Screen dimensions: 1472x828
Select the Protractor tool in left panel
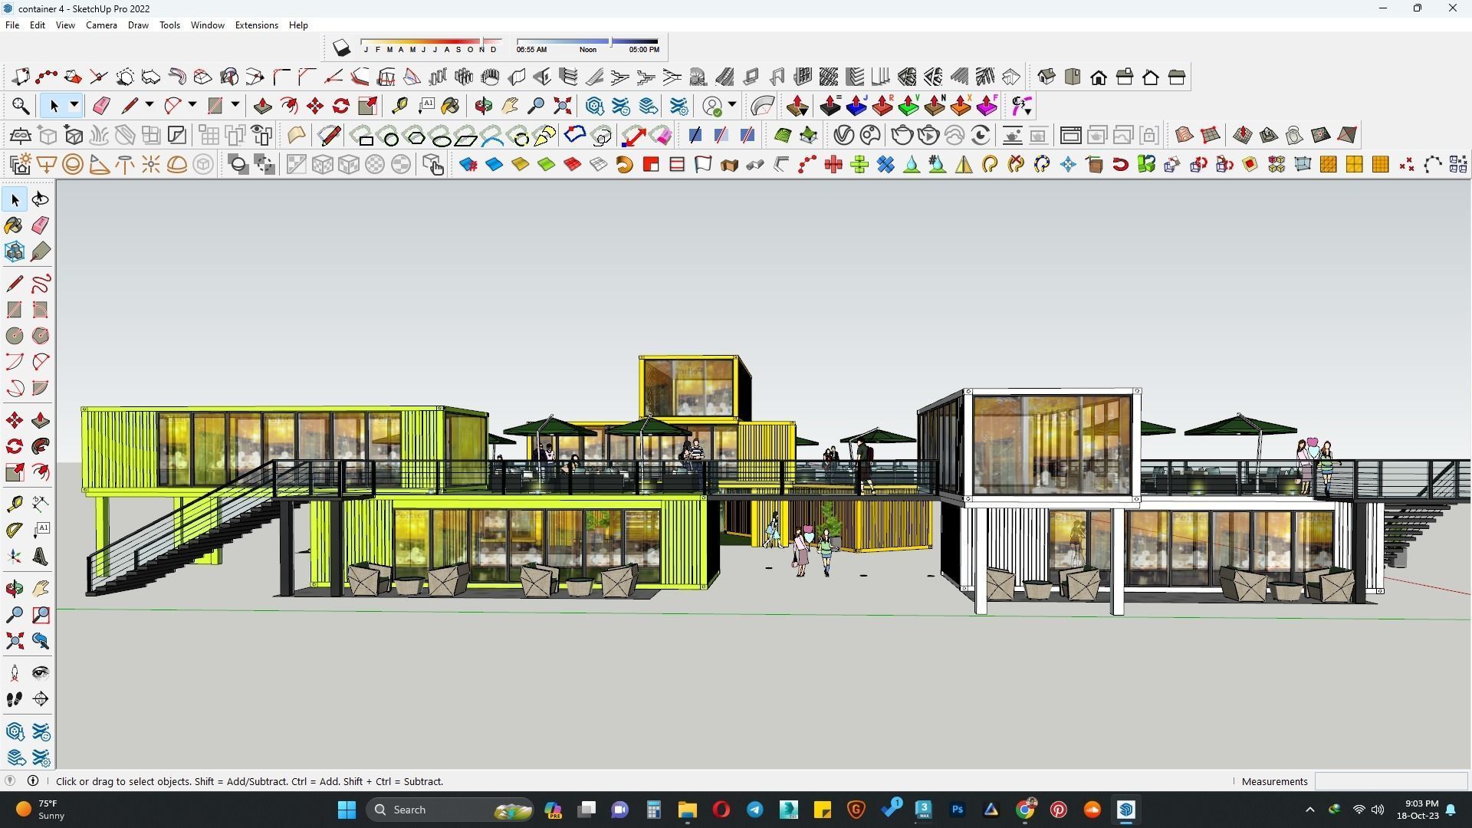[14, 530]
